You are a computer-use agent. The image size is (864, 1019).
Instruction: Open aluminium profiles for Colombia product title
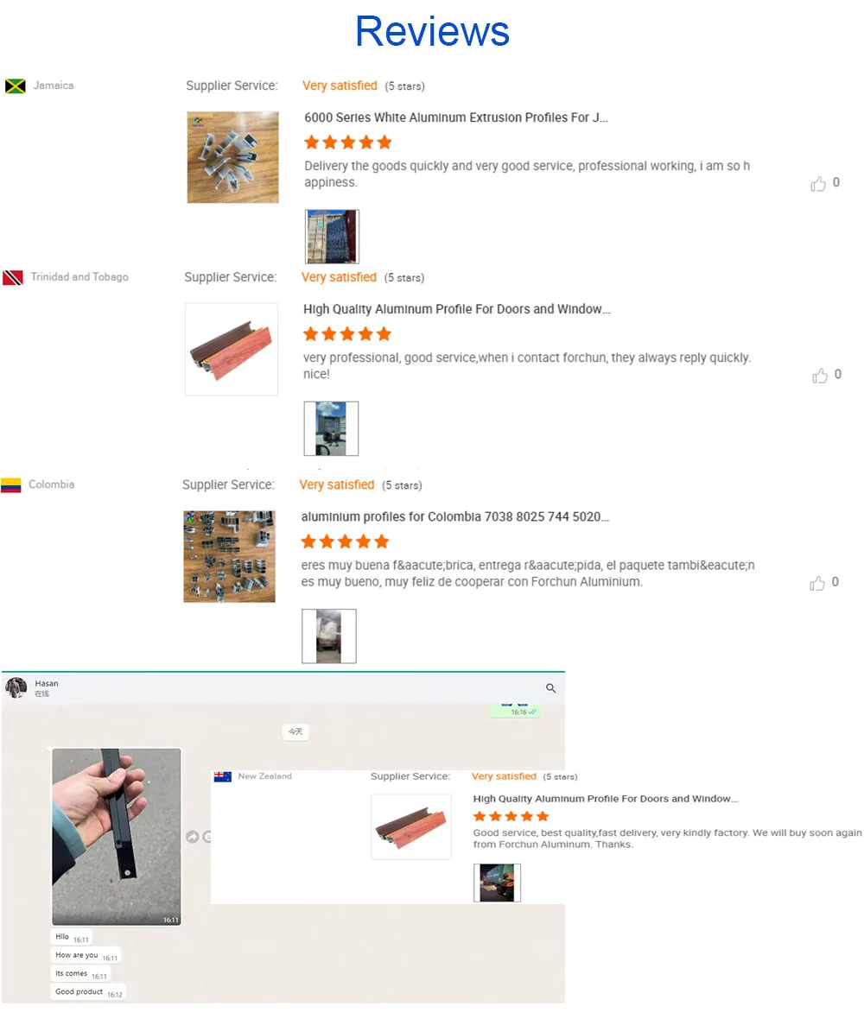coord(454,516)
